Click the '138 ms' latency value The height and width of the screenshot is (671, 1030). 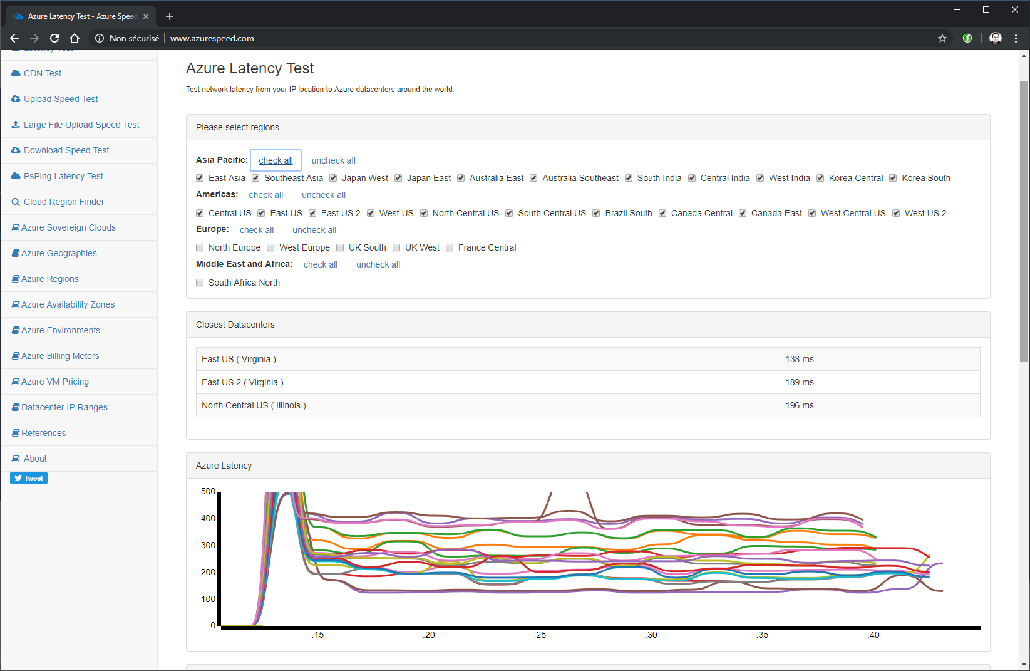800,359
